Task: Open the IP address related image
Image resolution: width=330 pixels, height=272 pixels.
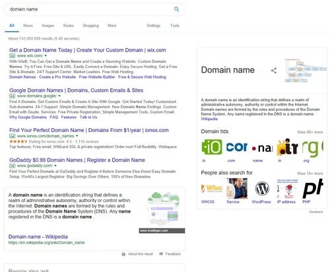Action: (287, 188)
